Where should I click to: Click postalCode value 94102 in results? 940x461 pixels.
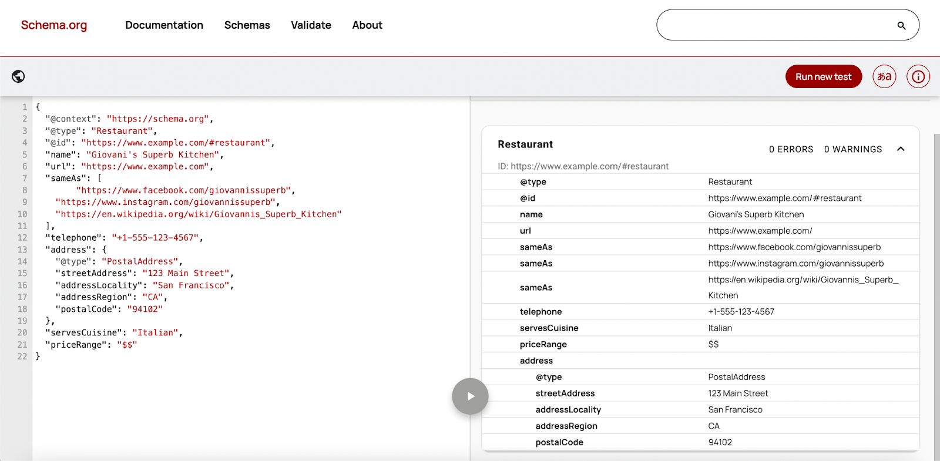(x=720, y=443)
